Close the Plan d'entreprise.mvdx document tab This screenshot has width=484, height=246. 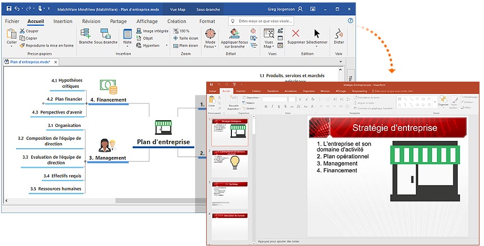(x=55, y=62)
